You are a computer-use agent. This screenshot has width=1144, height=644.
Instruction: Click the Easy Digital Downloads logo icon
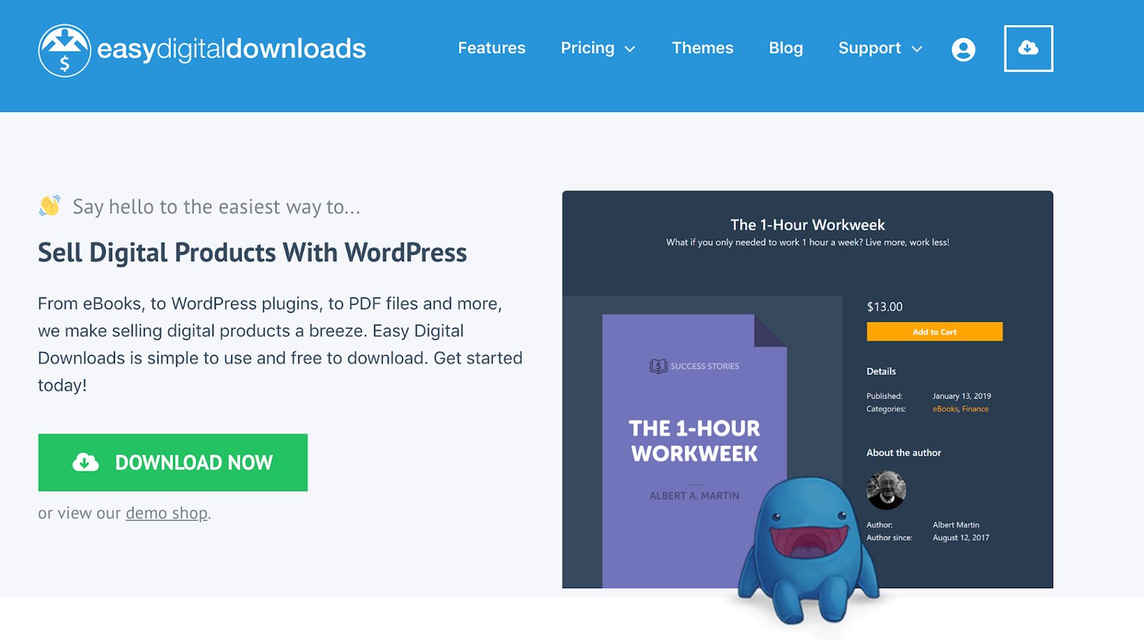(x=65, y=50)
